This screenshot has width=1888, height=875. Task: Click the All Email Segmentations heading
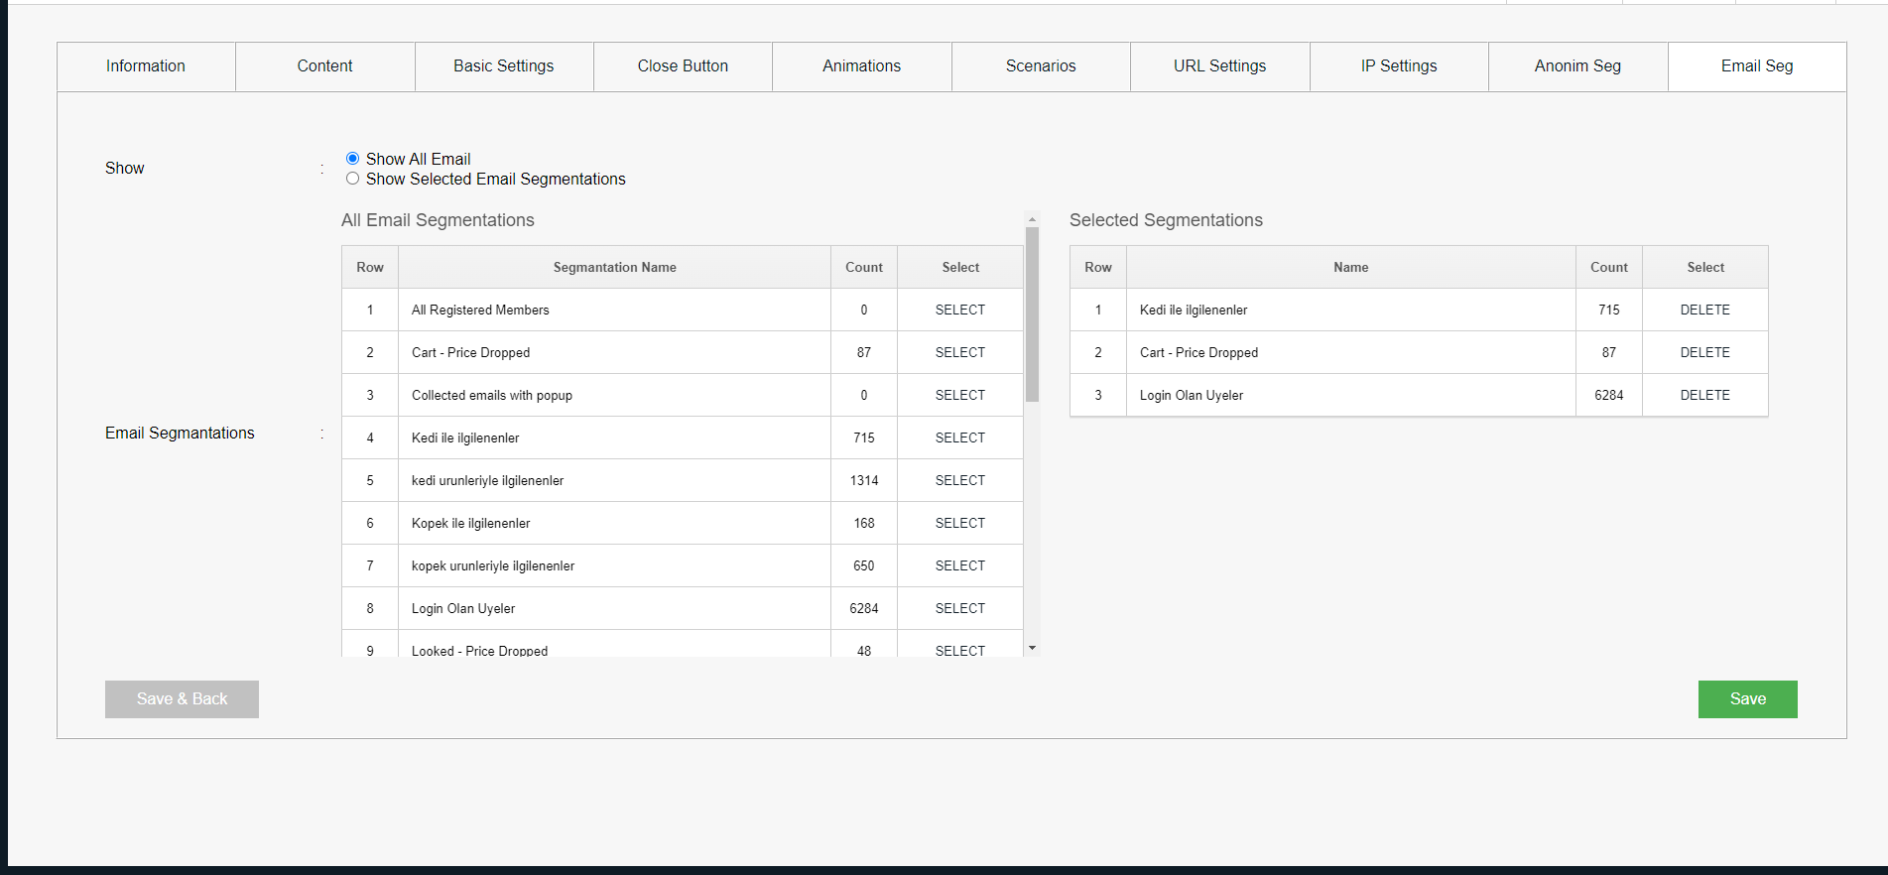coord(438,220)
